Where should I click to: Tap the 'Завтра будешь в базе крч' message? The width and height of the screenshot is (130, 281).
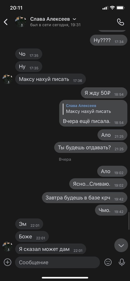point(85,198)
